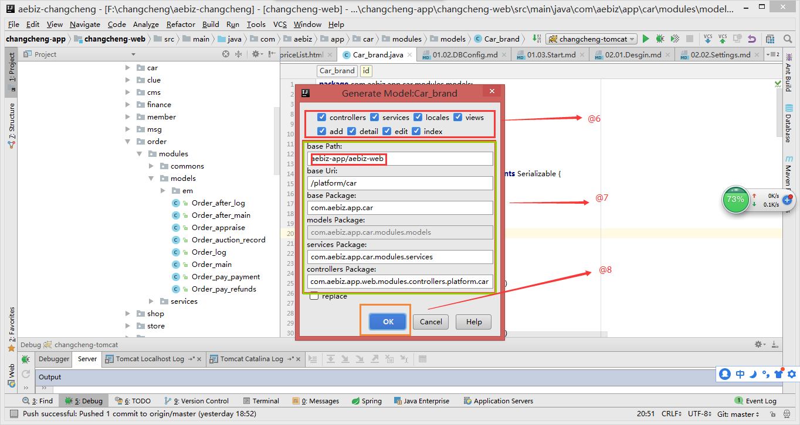Toggle the locales checkbox
800x425 pixels.
click(x=418, y=117)
